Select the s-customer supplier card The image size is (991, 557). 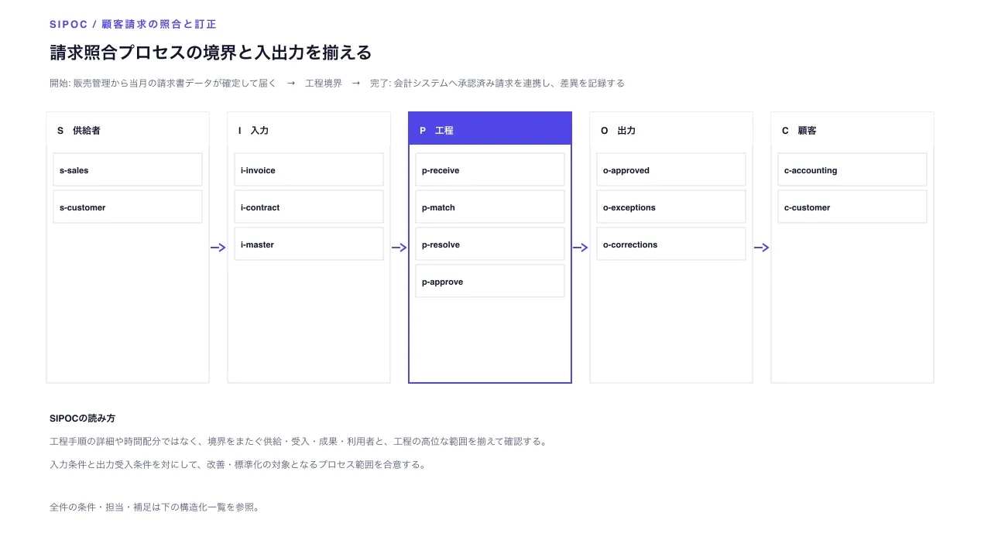click(128, 207)
